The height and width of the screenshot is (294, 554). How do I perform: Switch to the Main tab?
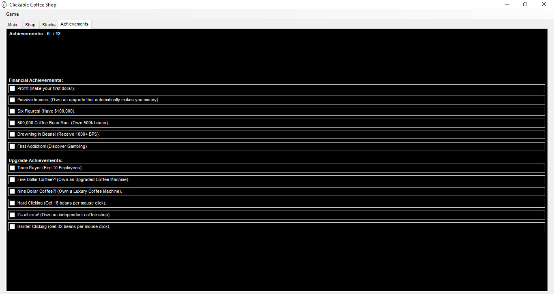click(x=13, y=25)
